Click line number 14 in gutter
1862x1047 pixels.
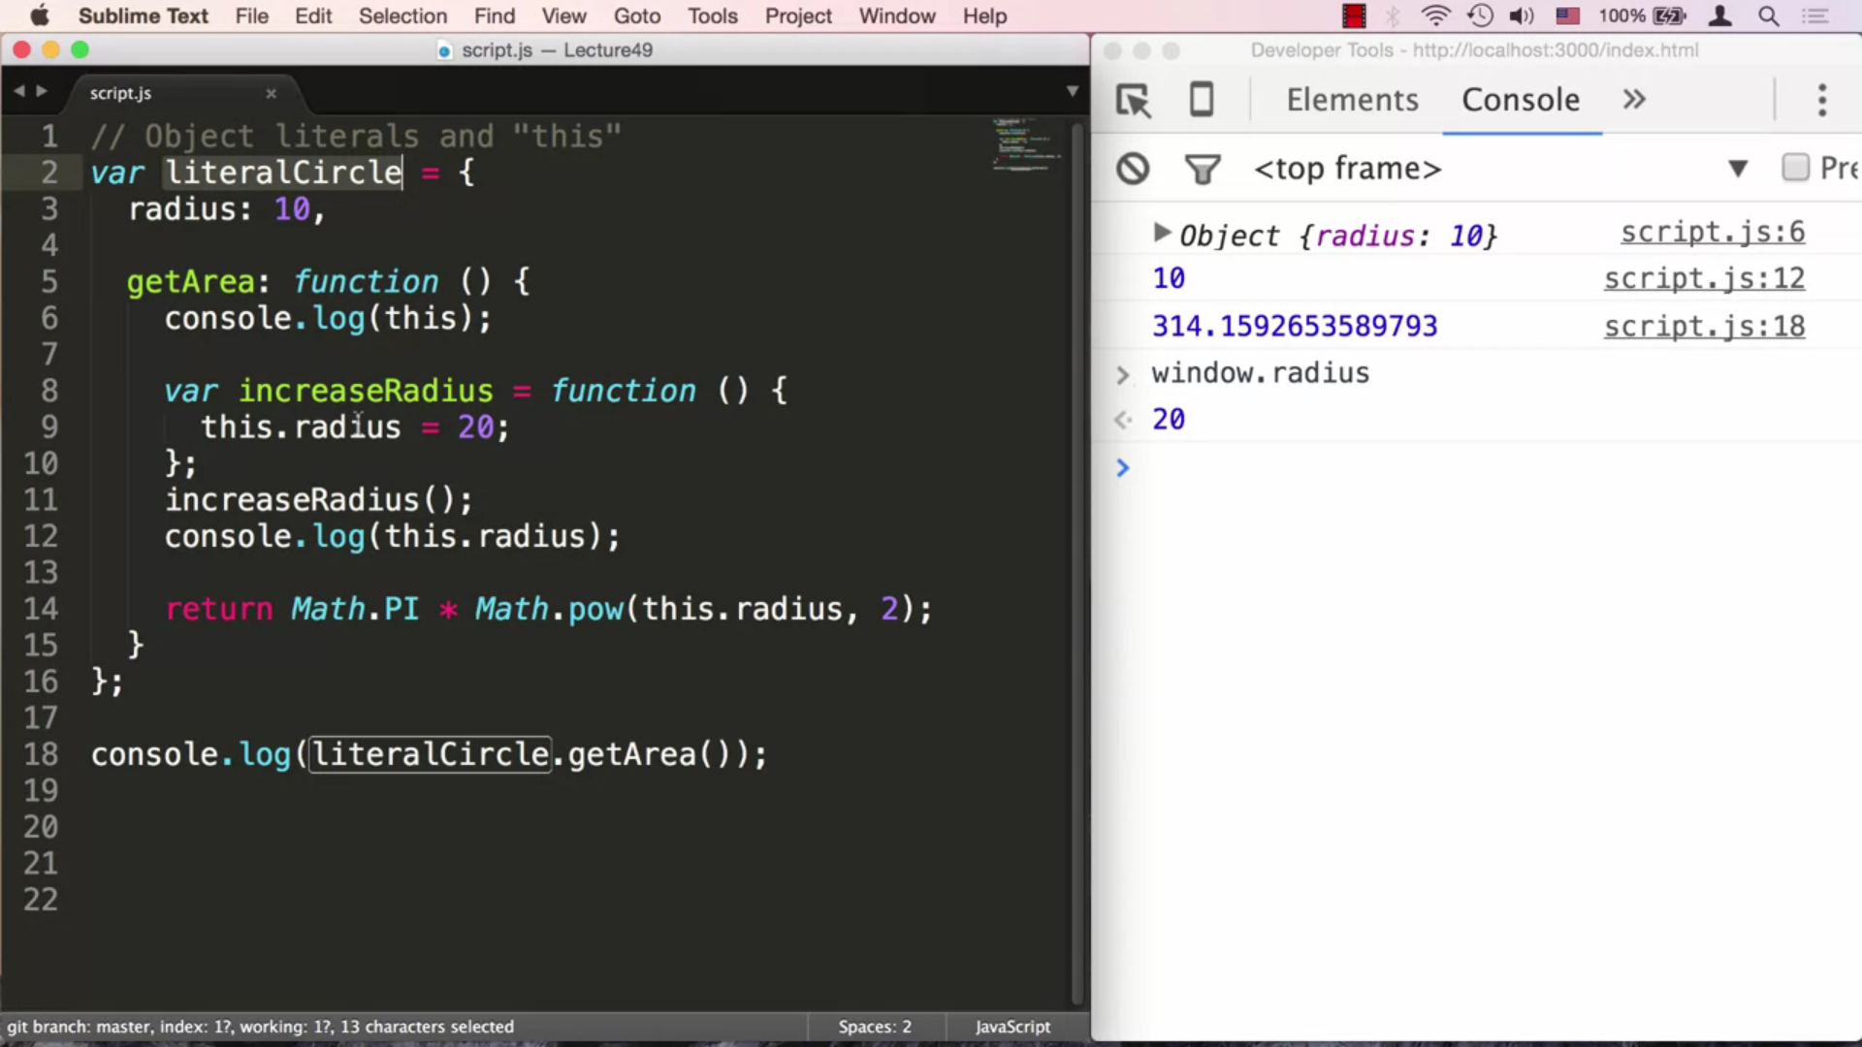click(x=41, y=609)
